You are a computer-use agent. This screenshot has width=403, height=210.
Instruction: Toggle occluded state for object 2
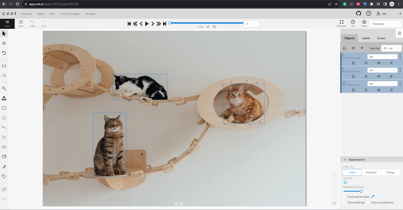click(366, 76)
